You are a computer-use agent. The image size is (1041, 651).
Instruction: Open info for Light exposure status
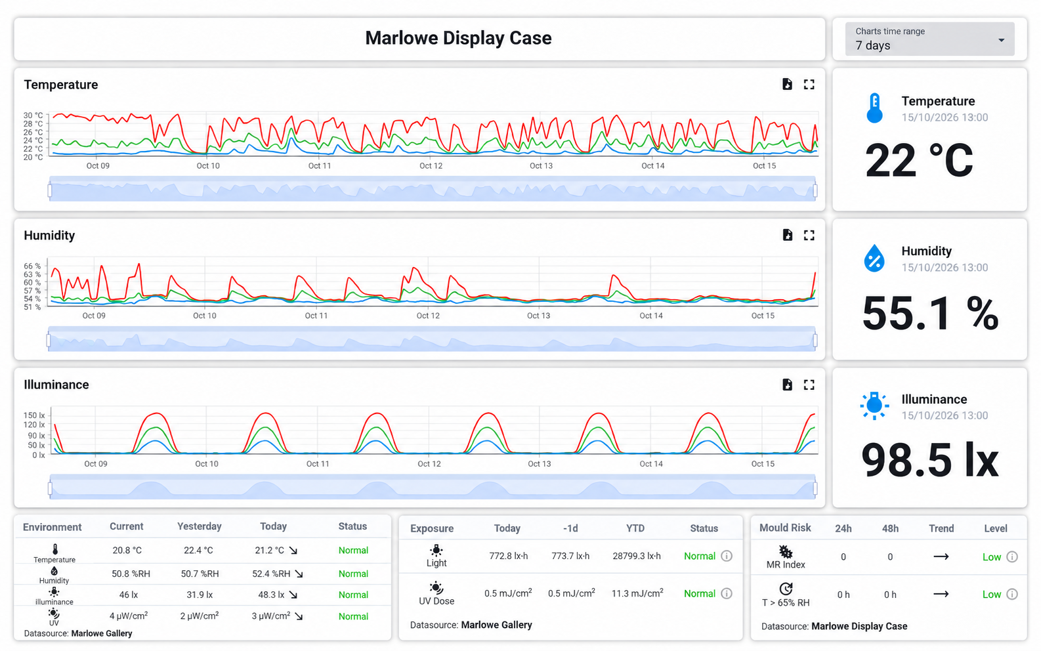(x=727, y=556)
